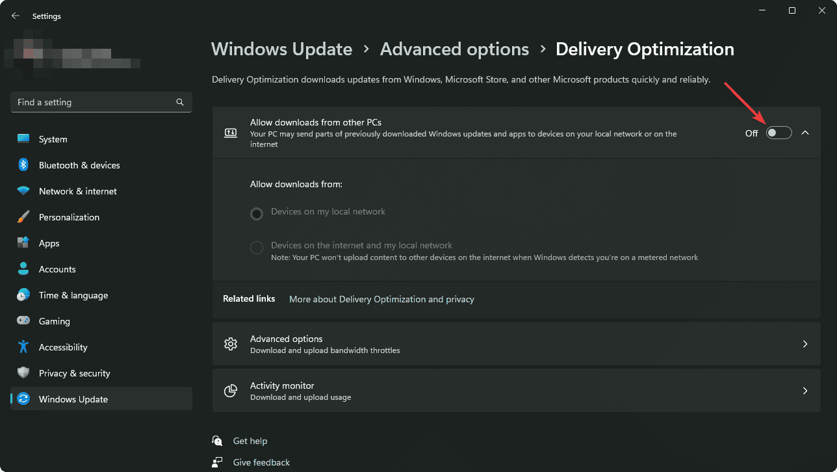
Task: Select the Gaming Xbox icon
Action: (x=22, y=321)
